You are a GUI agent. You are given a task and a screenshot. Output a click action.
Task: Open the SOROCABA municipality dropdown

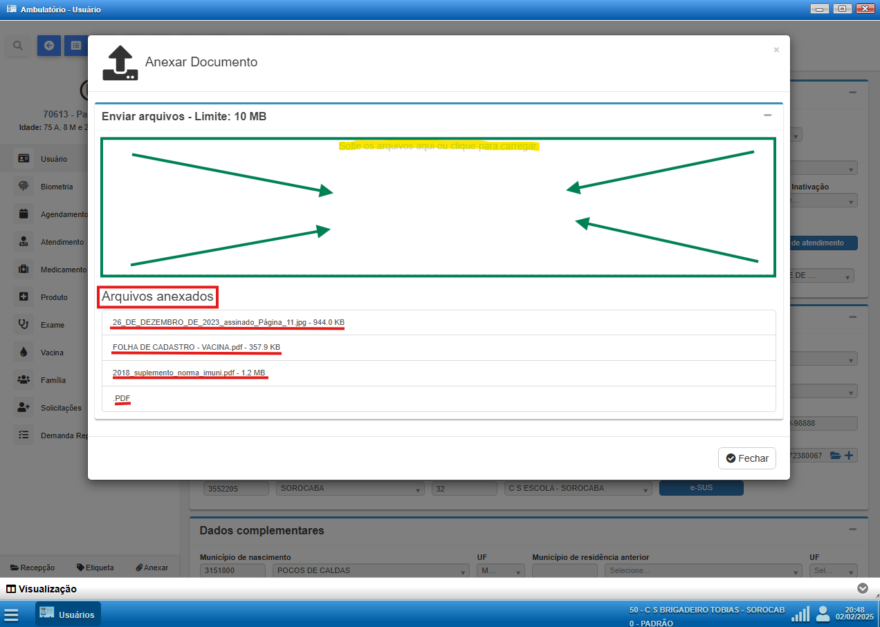click(x=351, y=488)
